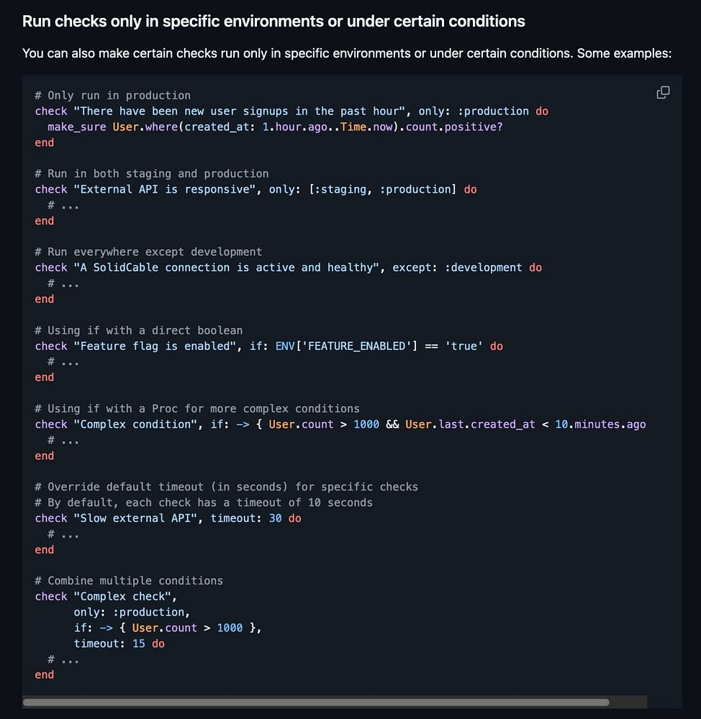Click the intro paragraph starting 'You can also make'
This screenshot has width=701, height=719.
346,53
